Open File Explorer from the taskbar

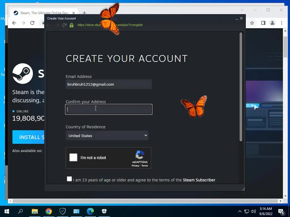click(x=35, y=211)
